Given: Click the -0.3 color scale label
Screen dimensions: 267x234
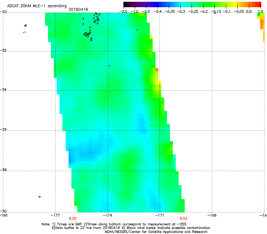Looking at the screenshot, I should click(181, 12).
